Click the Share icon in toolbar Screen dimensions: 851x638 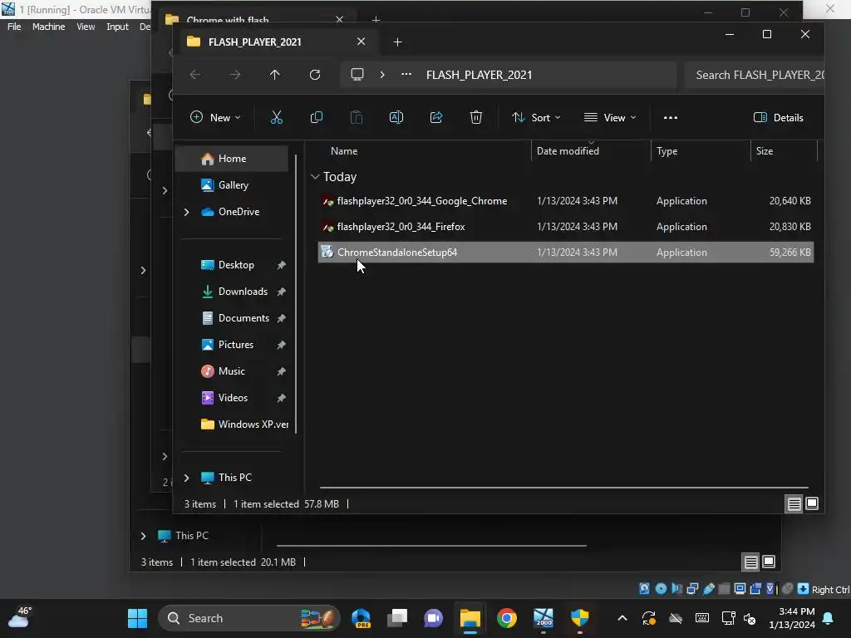click(x=436, y=117)
